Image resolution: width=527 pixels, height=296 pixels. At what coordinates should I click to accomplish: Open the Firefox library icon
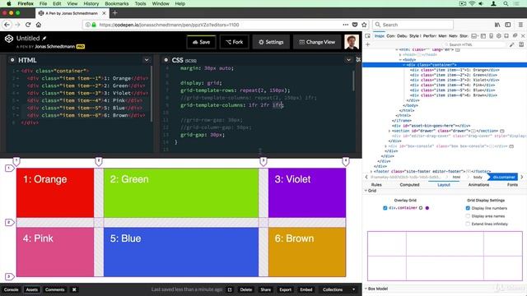(497, 25)
